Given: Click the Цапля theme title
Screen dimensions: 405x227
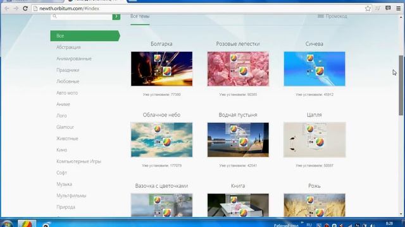Looking at the screenshot, I should pos(315,115).
